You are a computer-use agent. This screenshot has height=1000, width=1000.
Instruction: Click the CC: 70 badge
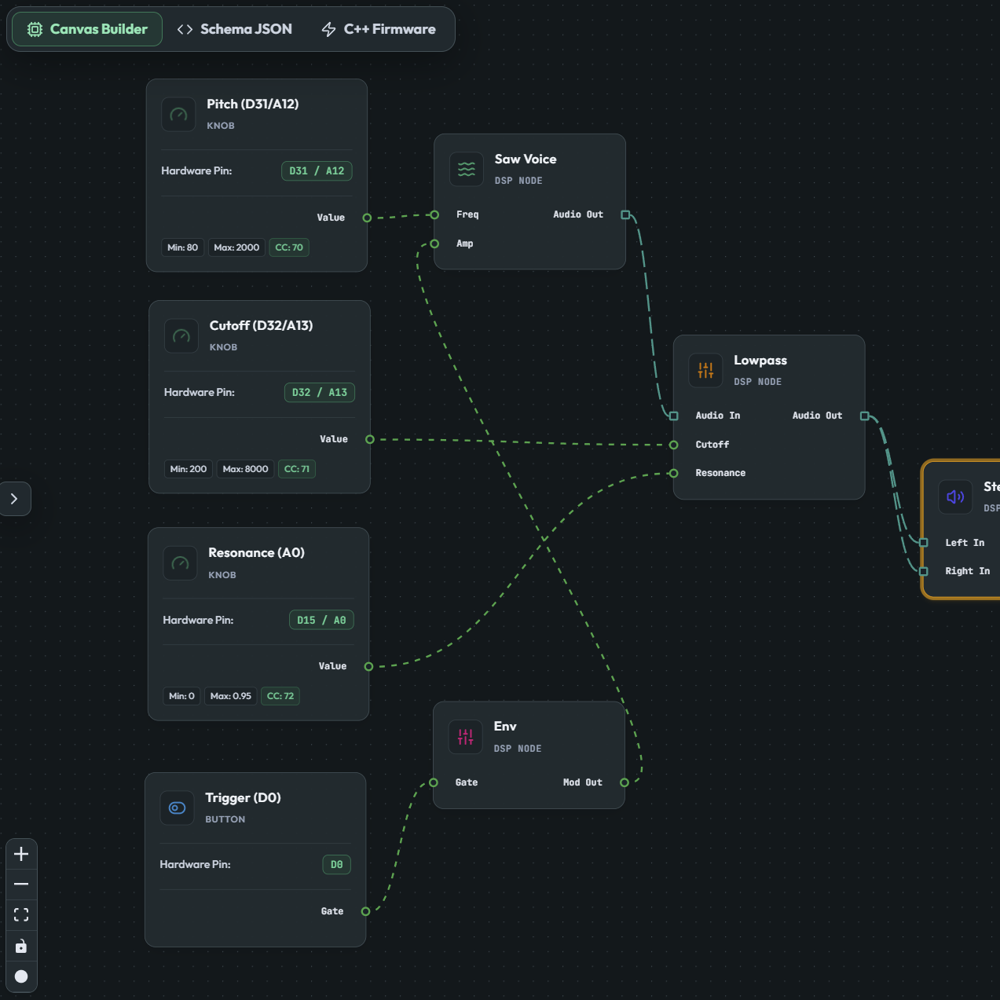pos(289,247)
